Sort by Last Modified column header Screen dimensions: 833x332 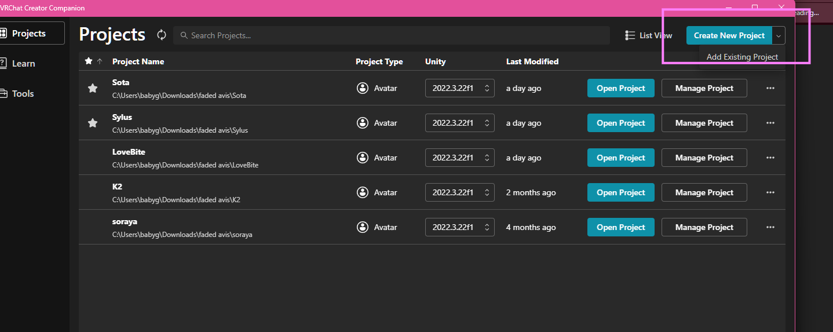[x=532, y=61]
